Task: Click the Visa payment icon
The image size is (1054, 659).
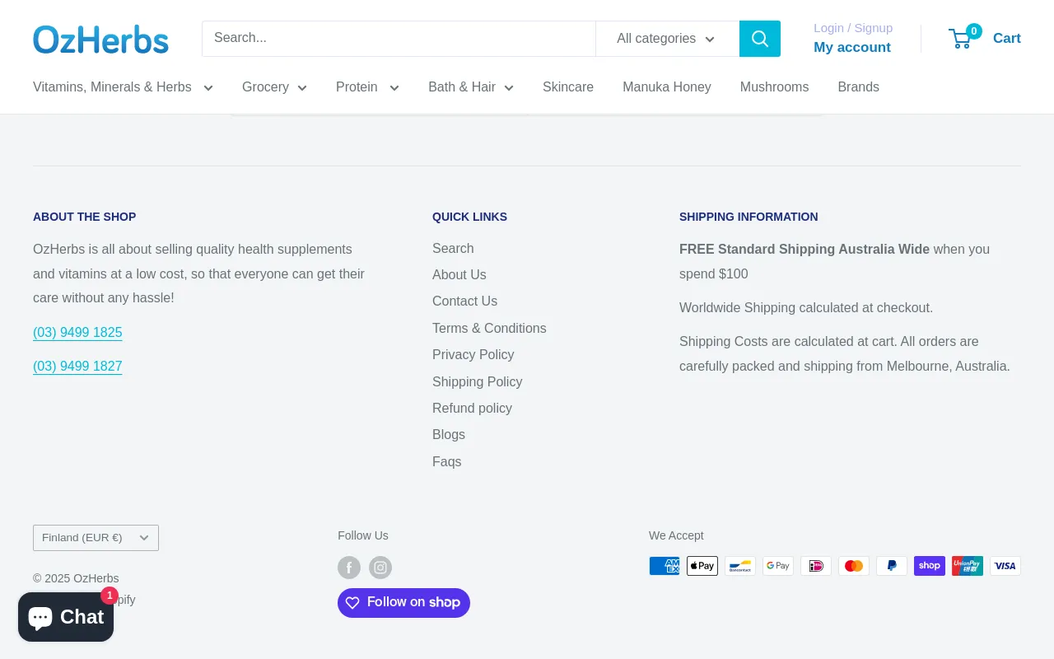Action: coord(1005,566)
